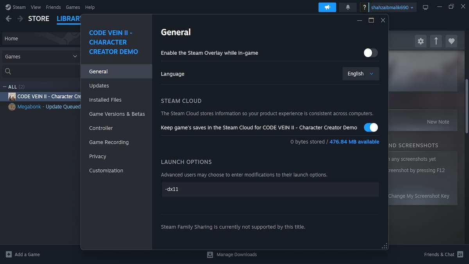Open the Controller settings section
The image size is (469, 264).
(x=101, y=128)
